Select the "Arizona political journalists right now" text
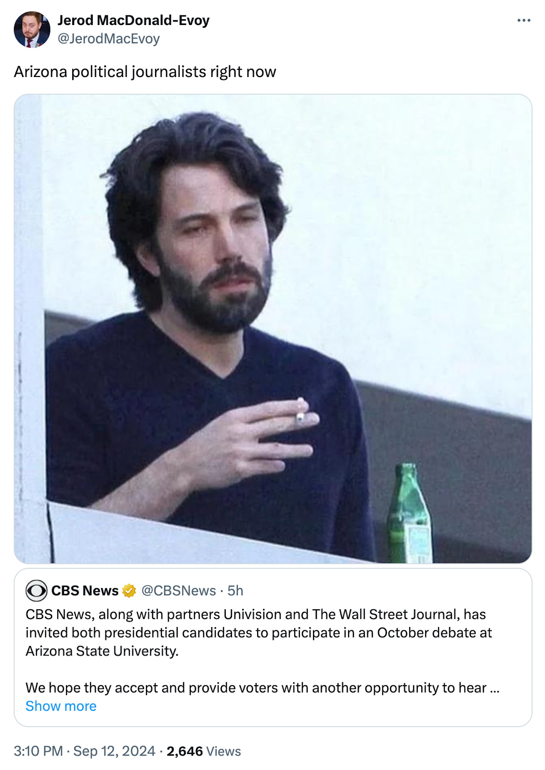Screen dimensions: 545x770 point(145,72)
